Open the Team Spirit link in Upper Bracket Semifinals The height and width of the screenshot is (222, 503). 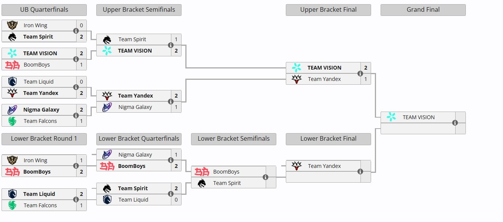132,39
